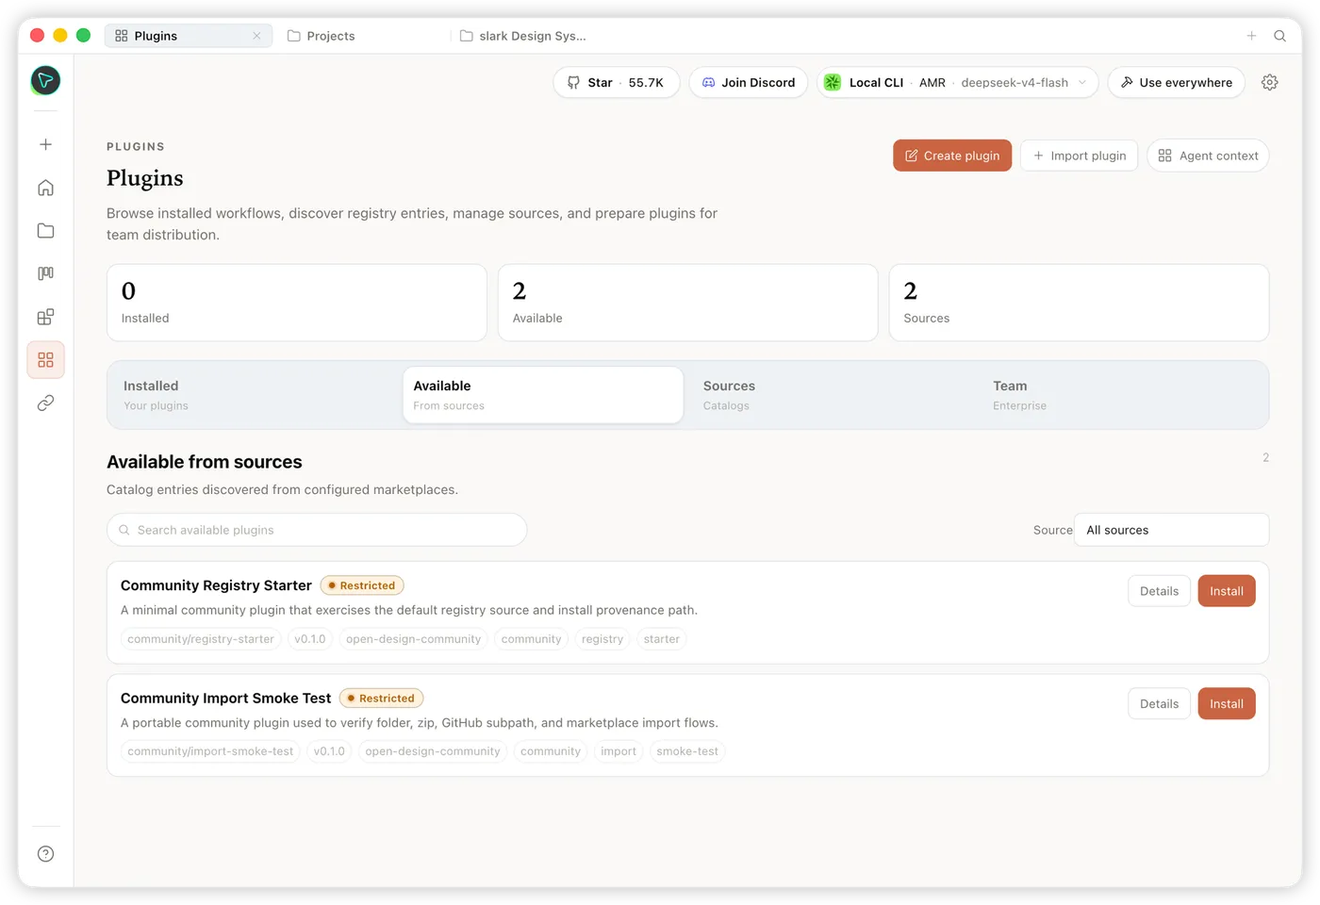
Task: Click the 2 Sources stat card
Action: 1079,303
